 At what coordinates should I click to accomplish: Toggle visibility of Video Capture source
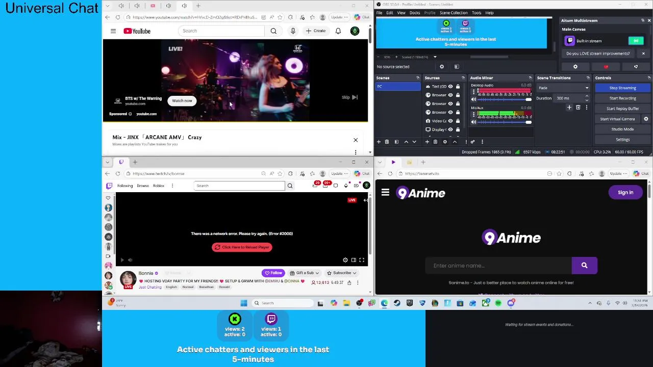(450, 121)
